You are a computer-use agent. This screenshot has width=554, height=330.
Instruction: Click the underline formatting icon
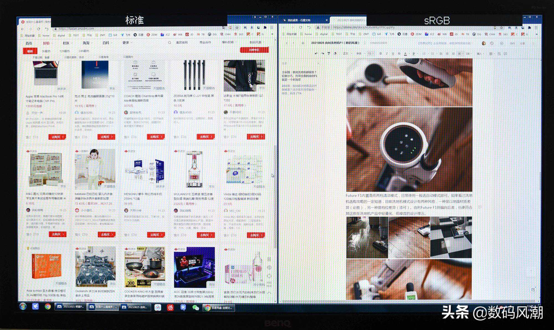393,53
